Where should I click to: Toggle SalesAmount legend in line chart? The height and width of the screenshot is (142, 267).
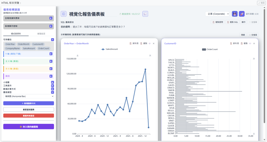tap(109, 49)
